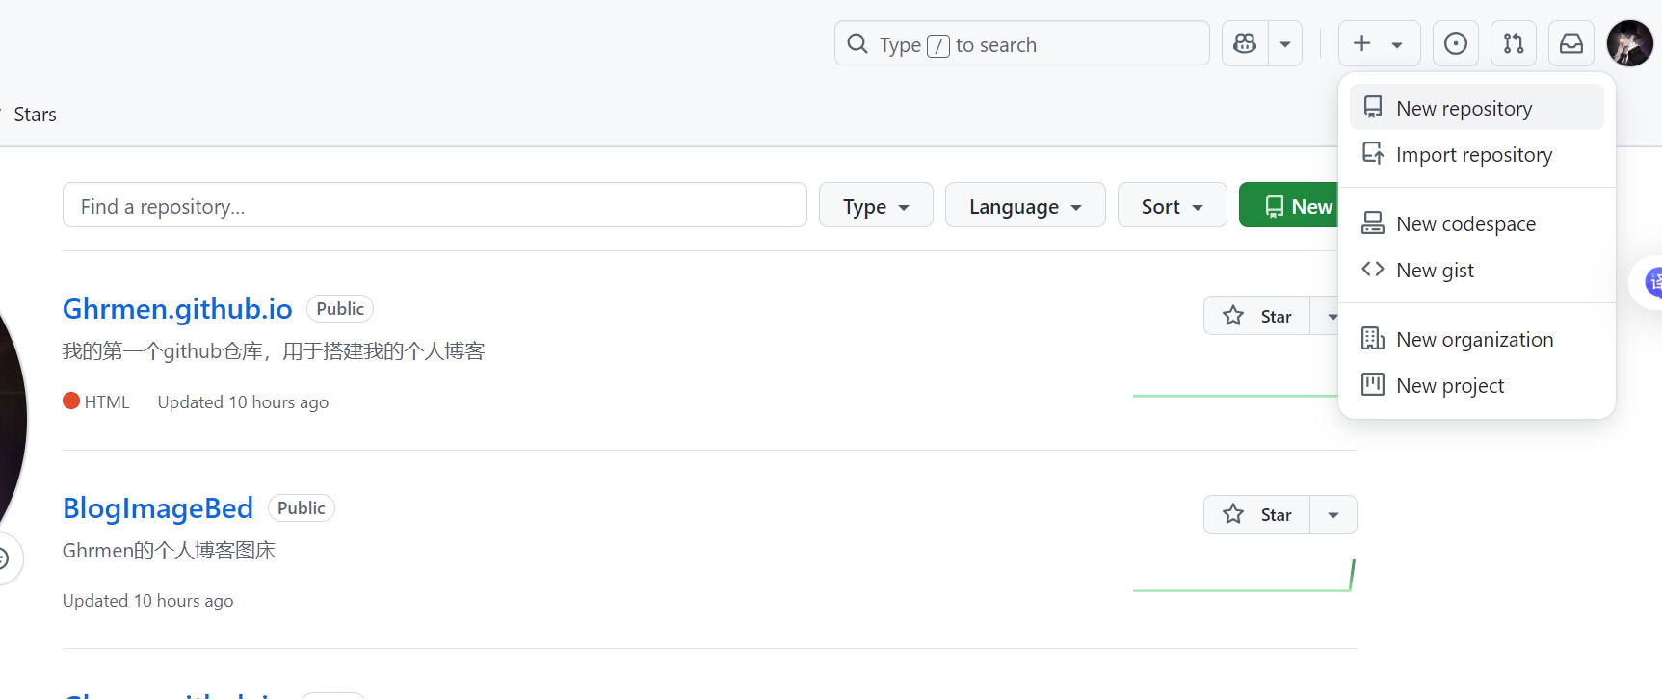Open the Language filter dropdown
The image size is (1662, 699).
tap(1025, 205)
